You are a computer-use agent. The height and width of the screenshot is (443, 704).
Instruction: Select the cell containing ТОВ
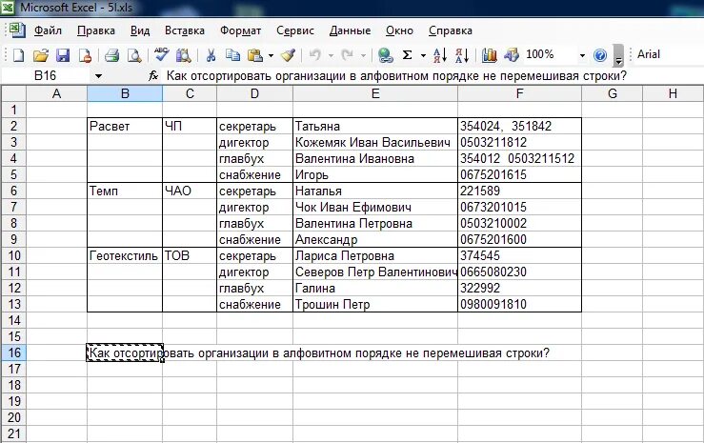190,255
